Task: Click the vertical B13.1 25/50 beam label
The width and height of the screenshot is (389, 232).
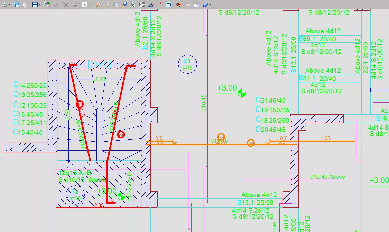Action: pyautogui.click(x=293, y=55)
